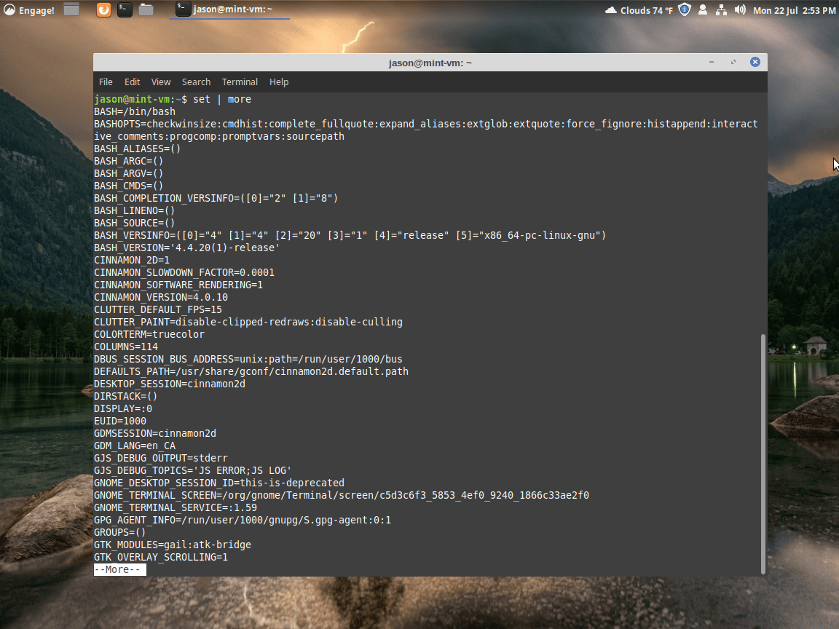Image resolution: width=839 pixels, height=629 pixels.
Task: Click the sound volume icon
Action: [x=740, y=10]
